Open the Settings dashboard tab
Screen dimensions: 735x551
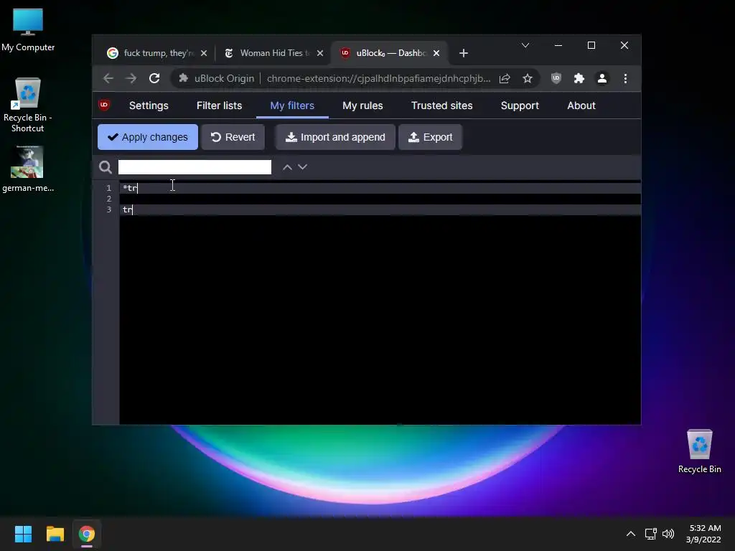coord(149,105)
